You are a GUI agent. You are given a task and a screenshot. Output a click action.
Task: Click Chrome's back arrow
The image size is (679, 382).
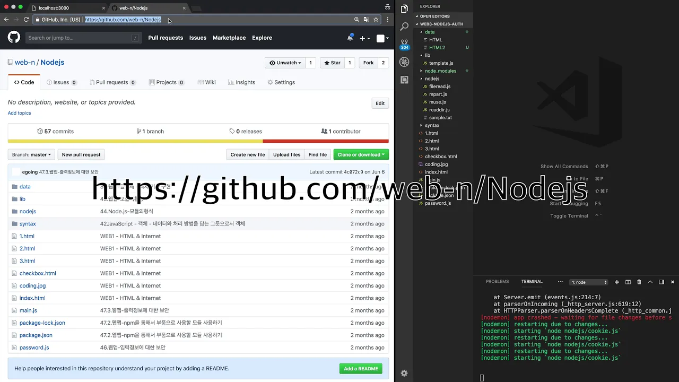(x=6, y=20)
